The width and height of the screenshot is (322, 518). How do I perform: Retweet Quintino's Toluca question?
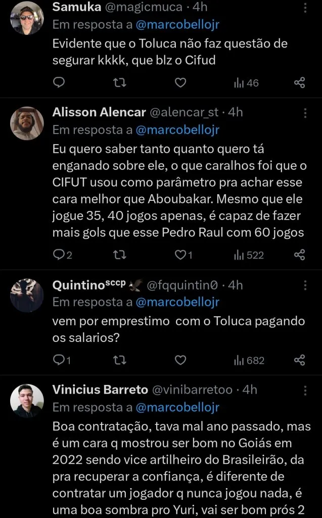pyautogui.click(x=120, y=360)
